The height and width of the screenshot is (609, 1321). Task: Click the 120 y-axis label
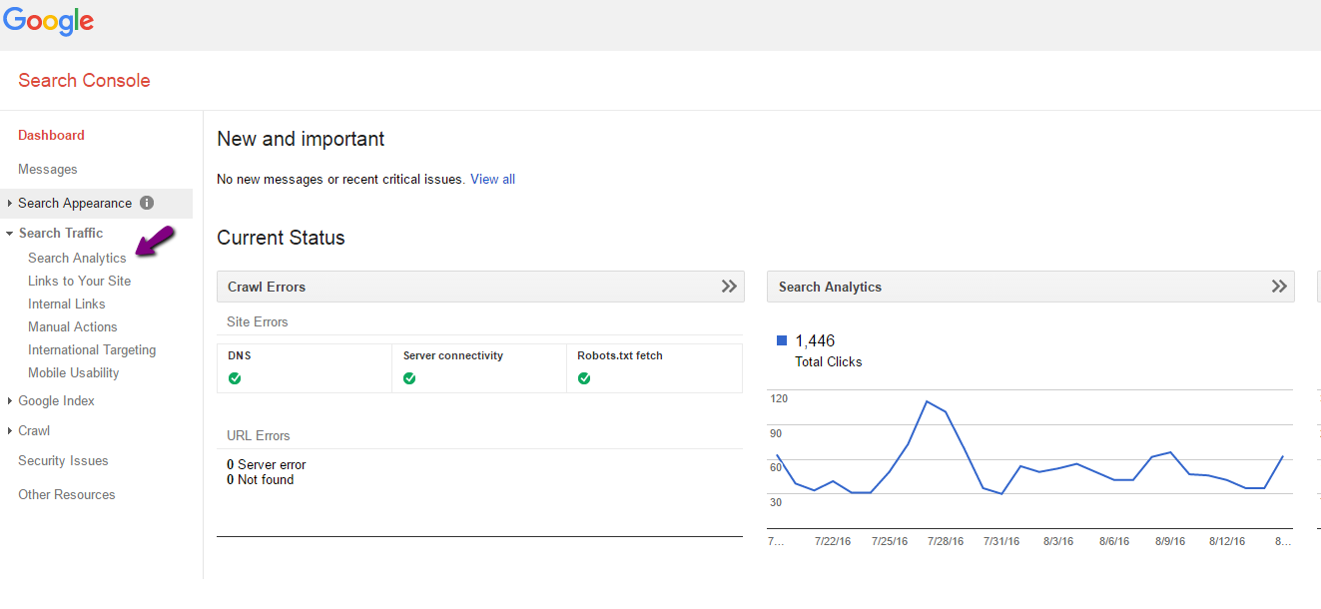(779, 398)
